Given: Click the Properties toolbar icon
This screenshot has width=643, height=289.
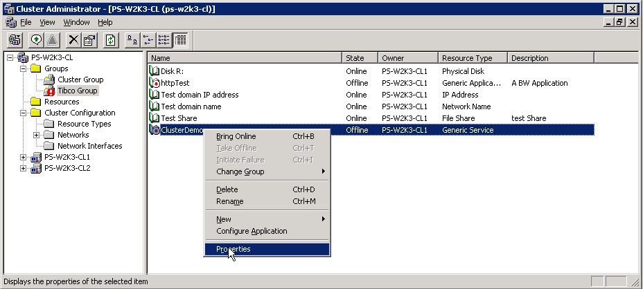Looking at the screenshot, I should point(89,39).
